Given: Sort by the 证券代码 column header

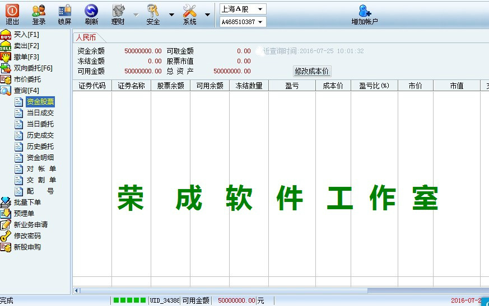Looking at the screenshot, I should point(92,86).
